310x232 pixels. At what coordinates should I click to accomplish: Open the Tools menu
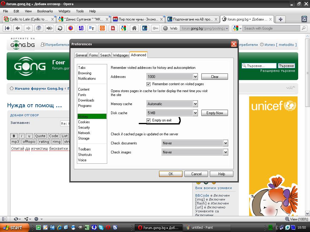coord(80,11)
